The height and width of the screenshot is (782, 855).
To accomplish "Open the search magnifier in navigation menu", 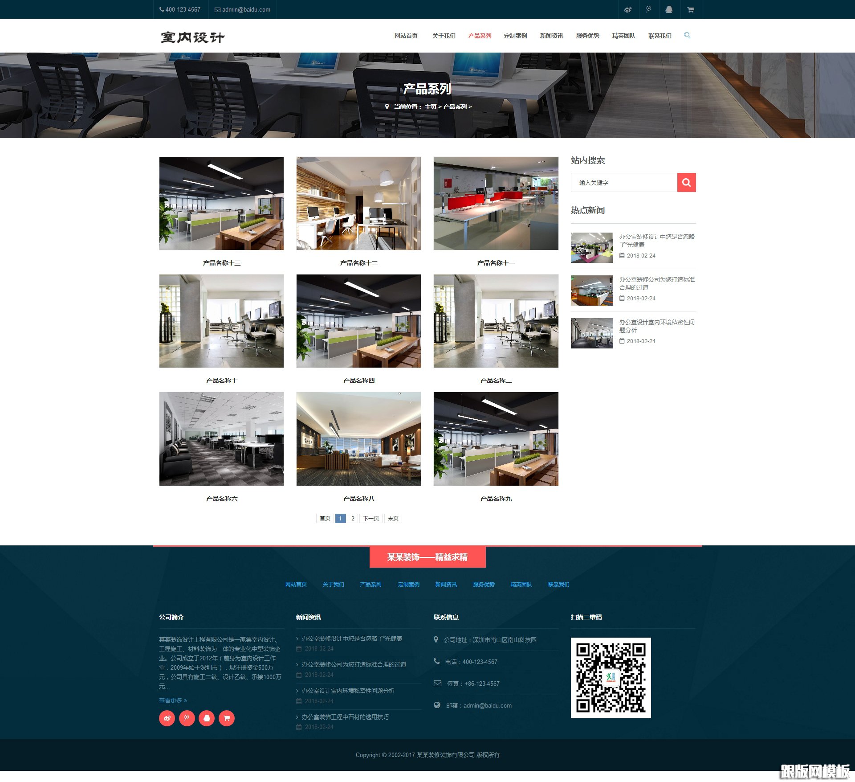I will pos(687,35).
